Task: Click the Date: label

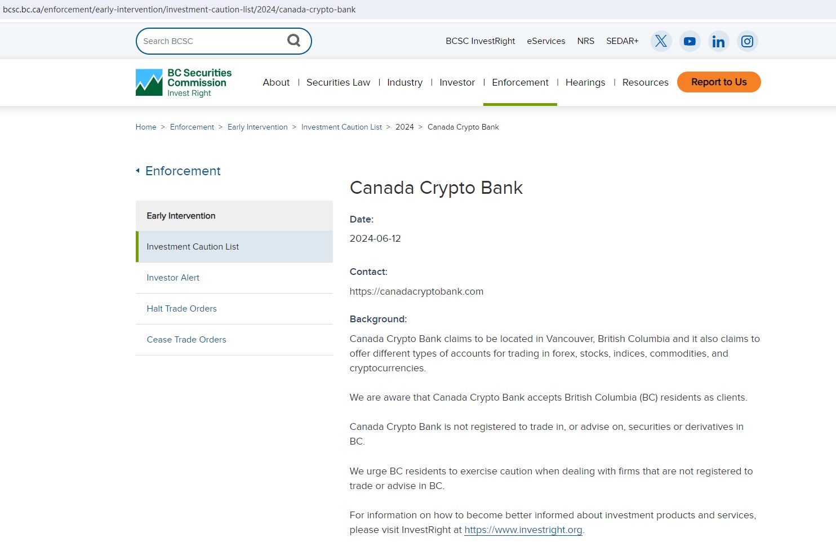Action: tap(362, 219)
